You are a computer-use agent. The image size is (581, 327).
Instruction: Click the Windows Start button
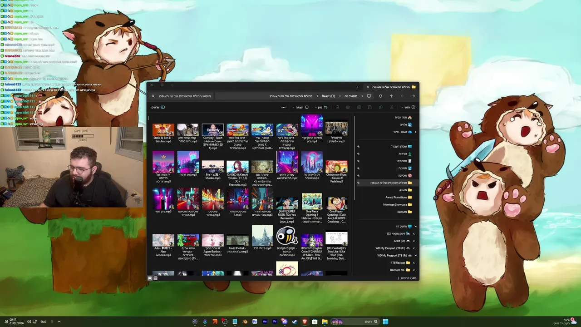[385, 322]
